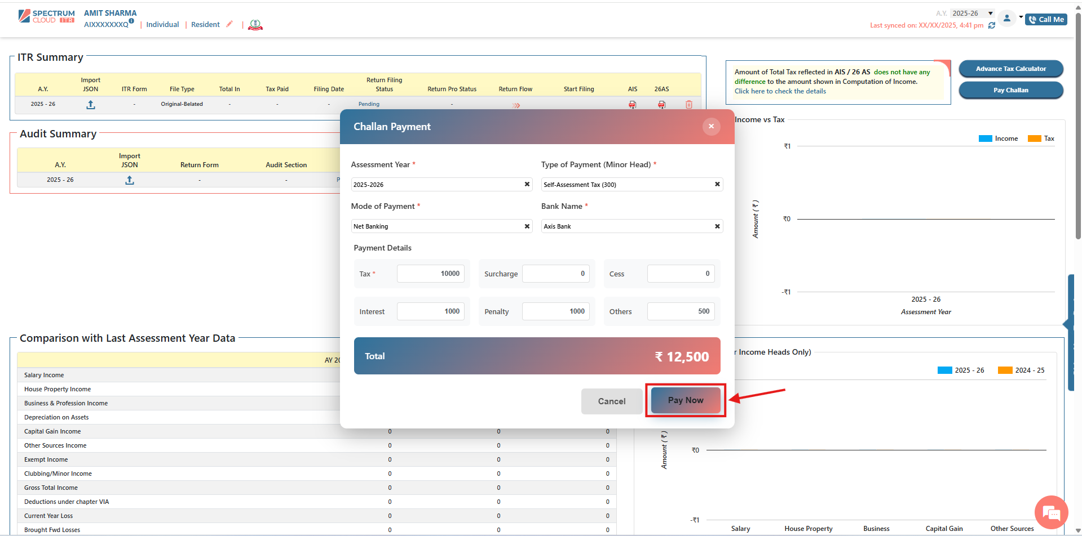
Task: Click the pencil edit icon beside Resident
Action: pos(229,24)
